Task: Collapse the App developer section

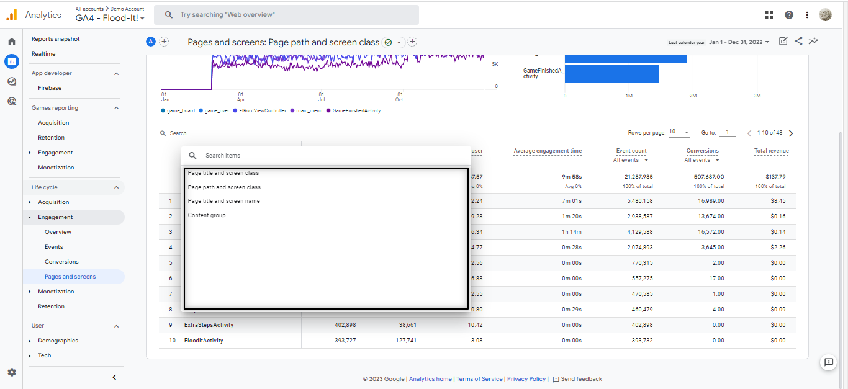Action: click(116, 73)
